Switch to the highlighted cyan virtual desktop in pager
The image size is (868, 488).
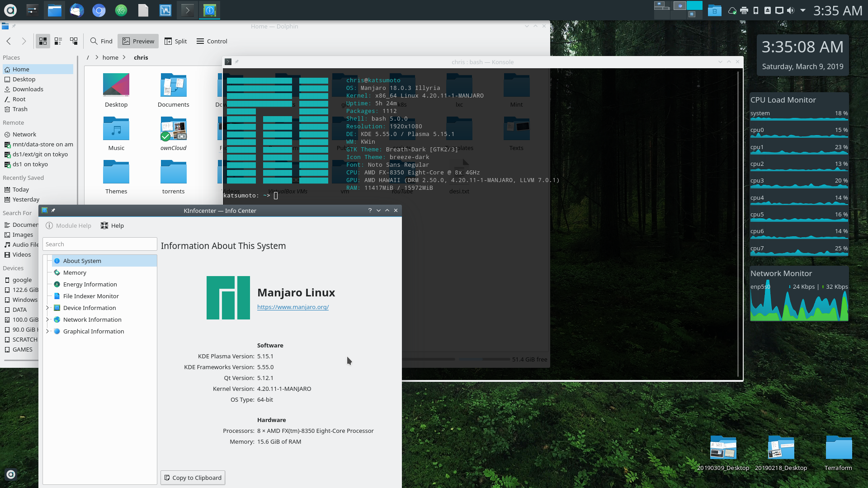(694, 5)
